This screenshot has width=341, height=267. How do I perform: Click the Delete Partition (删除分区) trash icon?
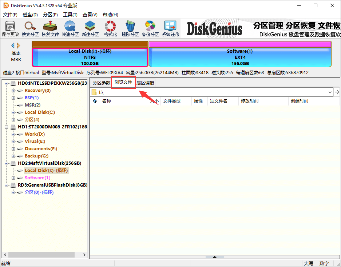coord(130,28)
